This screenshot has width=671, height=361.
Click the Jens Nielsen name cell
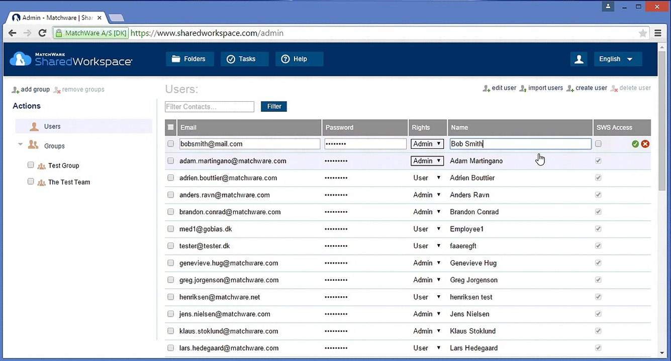click(469, 314)
